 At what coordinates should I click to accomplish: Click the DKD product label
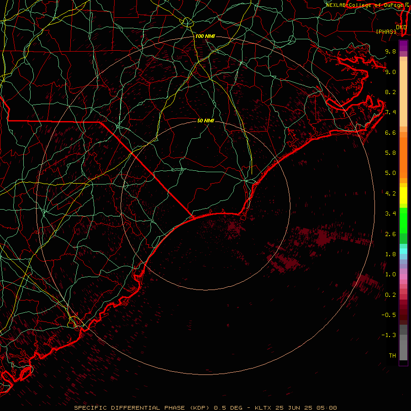click(401, 27)
